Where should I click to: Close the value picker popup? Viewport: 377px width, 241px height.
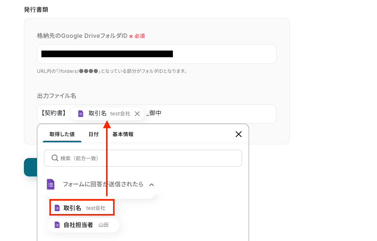point(238,134)
